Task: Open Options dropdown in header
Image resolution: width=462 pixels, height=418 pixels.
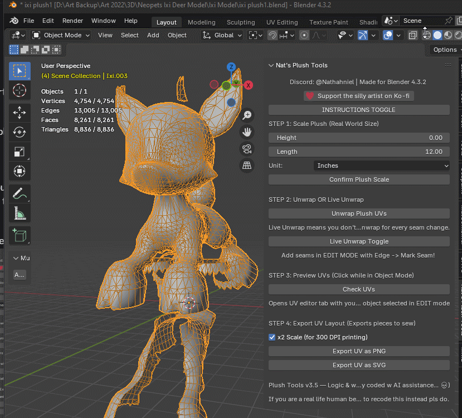Action: point(445,50)
